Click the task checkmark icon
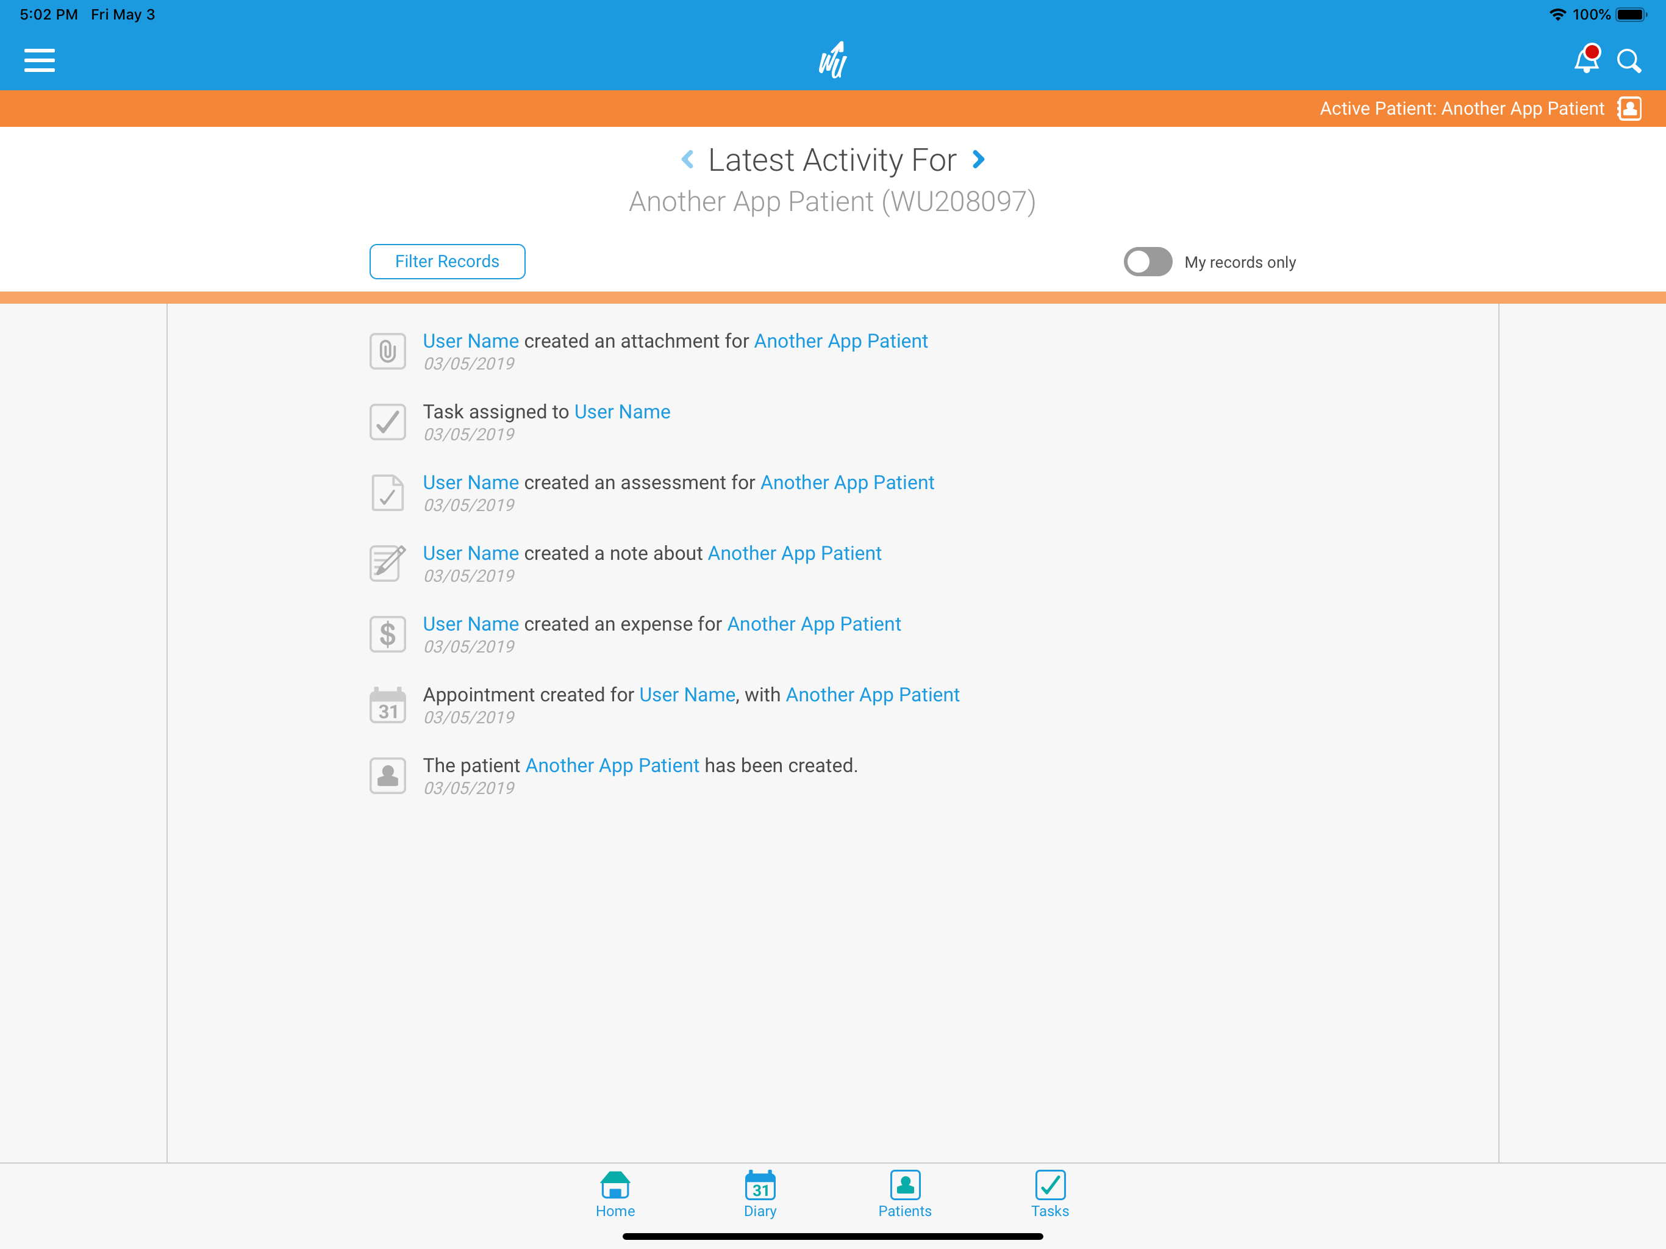This screenshot has height=1249, width=1666. tap(388, 422)
